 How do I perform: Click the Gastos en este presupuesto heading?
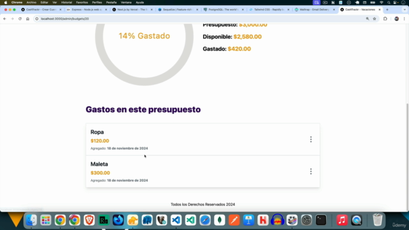143,109
